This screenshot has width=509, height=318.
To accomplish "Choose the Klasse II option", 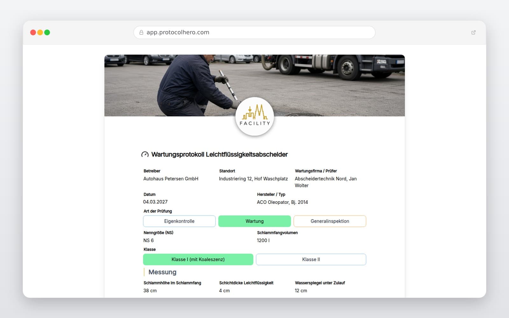I will [311, 259].
